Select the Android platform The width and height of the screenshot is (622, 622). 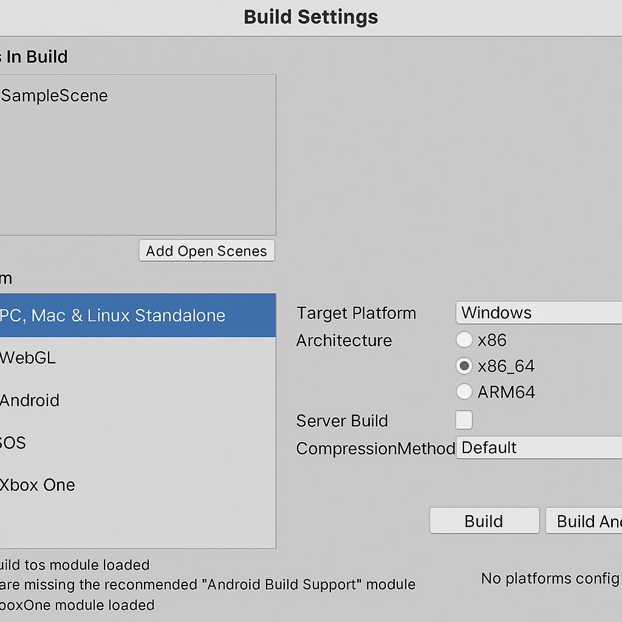tap(30, 400)
